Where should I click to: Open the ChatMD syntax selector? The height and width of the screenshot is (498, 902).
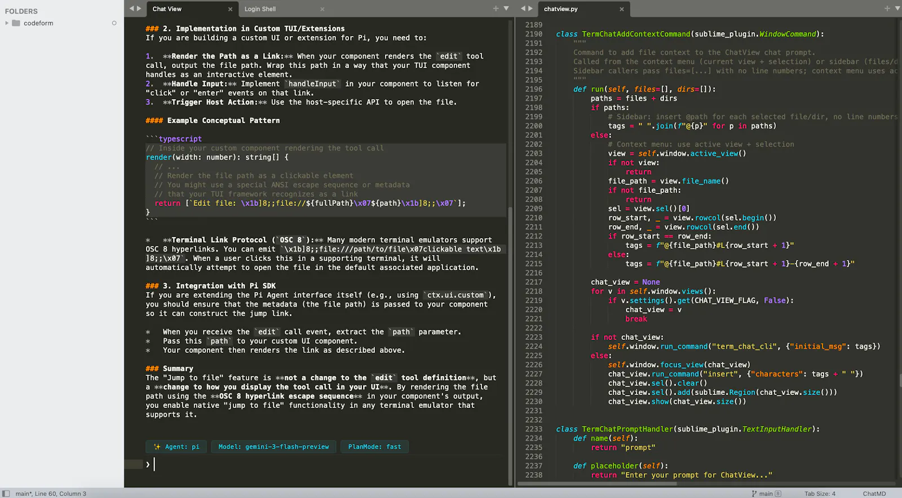(x=874, y=493)
